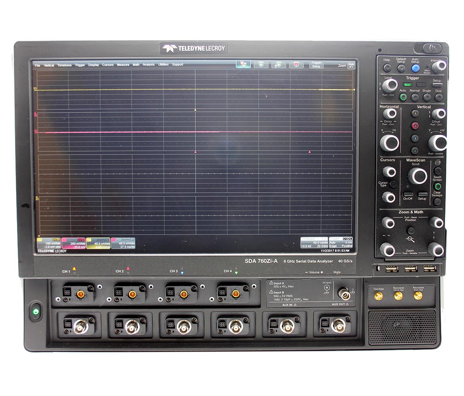Viewport: 464px width, 396px height.
Task: Click the horizontal Zoom knob
Action: click(388, 249)
